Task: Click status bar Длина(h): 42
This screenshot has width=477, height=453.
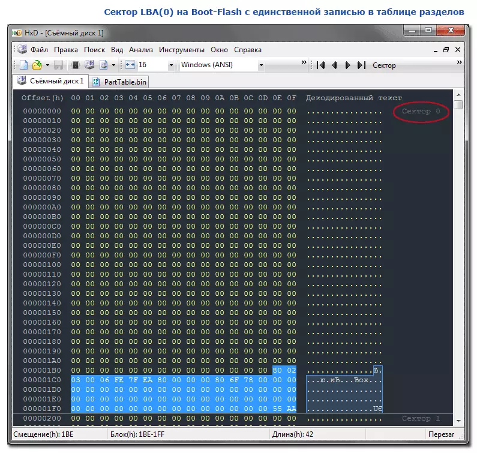Action: [x=292, y=434]
